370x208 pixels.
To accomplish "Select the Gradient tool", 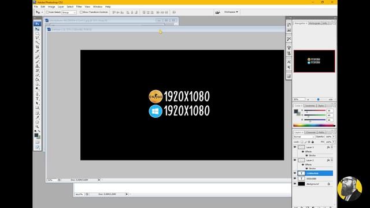I will 37,80.
